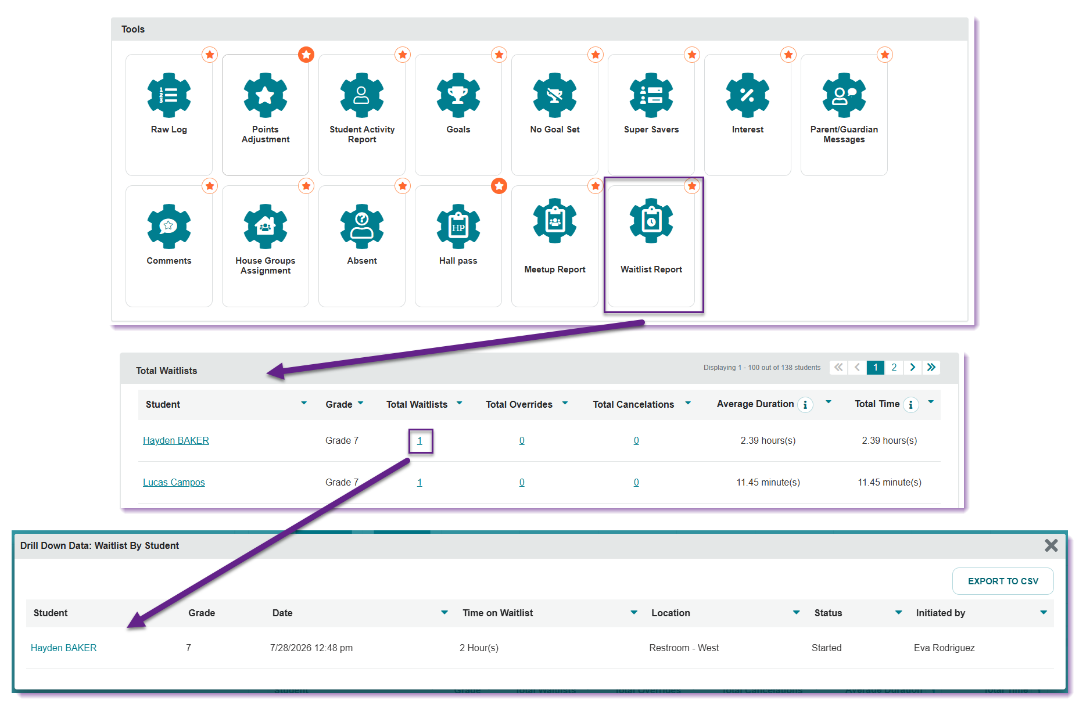This screenshot has height=715, width=1090.
Task: Open the Meetup Report tool
Action: 555,246
